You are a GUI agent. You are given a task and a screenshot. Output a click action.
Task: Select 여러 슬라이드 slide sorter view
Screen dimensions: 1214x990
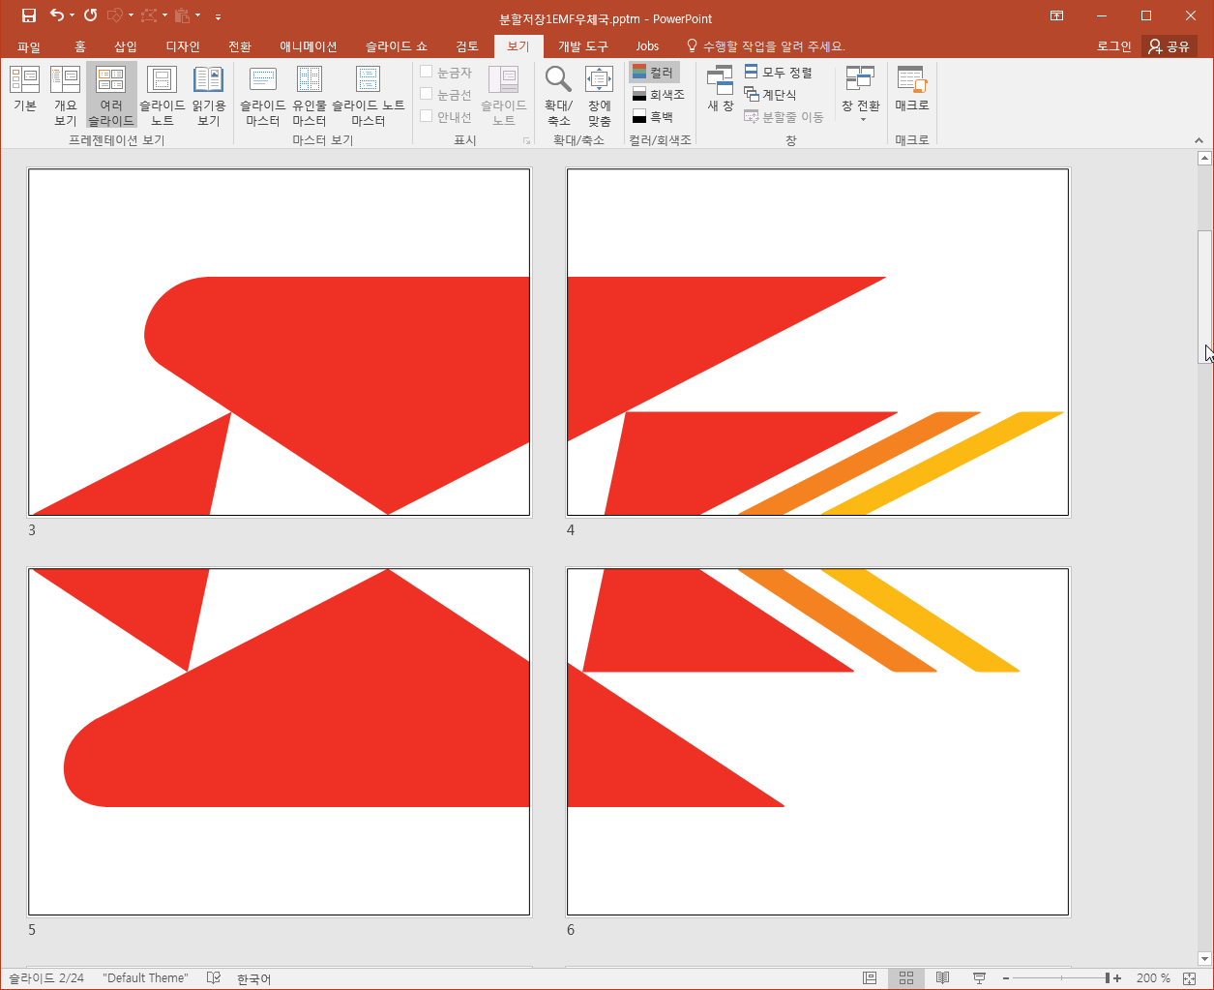click(111, 94)
